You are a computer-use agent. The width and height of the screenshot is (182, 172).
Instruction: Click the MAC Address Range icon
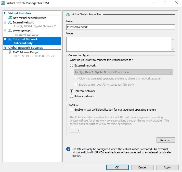[x=10, y=52]
